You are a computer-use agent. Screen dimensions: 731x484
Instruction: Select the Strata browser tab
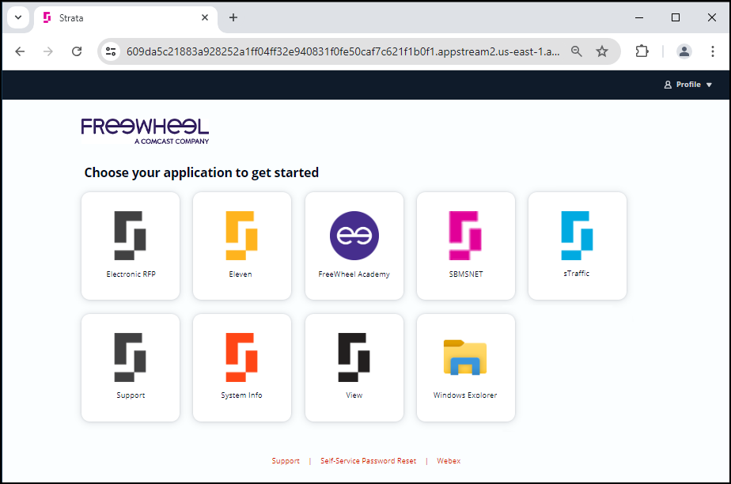(126, 18)
